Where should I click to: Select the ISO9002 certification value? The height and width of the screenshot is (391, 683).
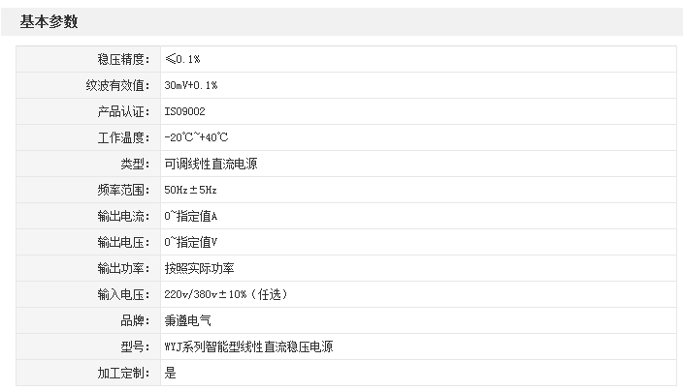pyautogui.click(x=184, y=112)
